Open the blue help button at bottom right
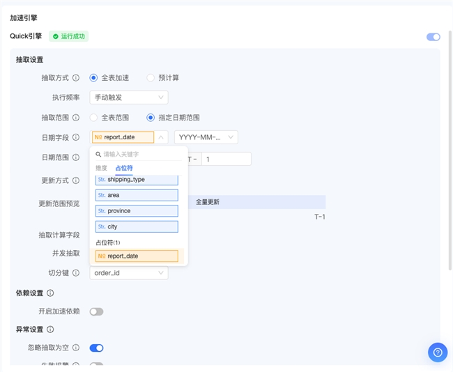This screenshot has width=453, height=372. pyautogui.click(x=437, y=352)
